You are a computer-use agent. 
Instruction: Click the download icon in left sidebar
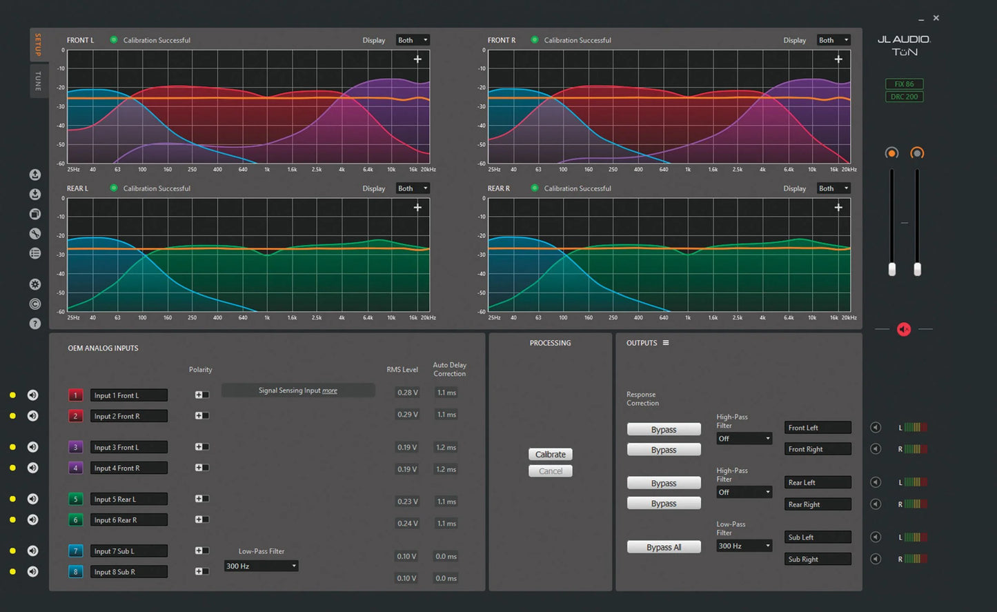click(35, 195)
